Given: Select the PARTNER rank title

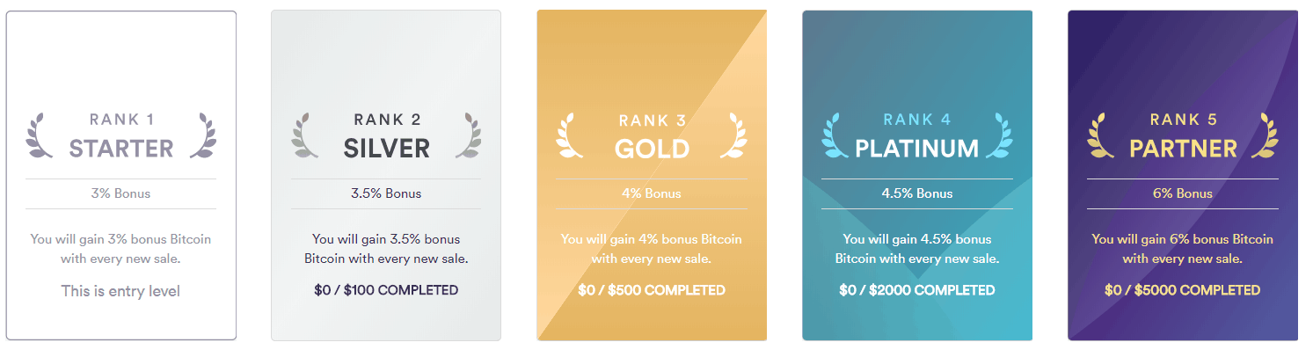Looking at the screenshot, I should click(1183, 149).
